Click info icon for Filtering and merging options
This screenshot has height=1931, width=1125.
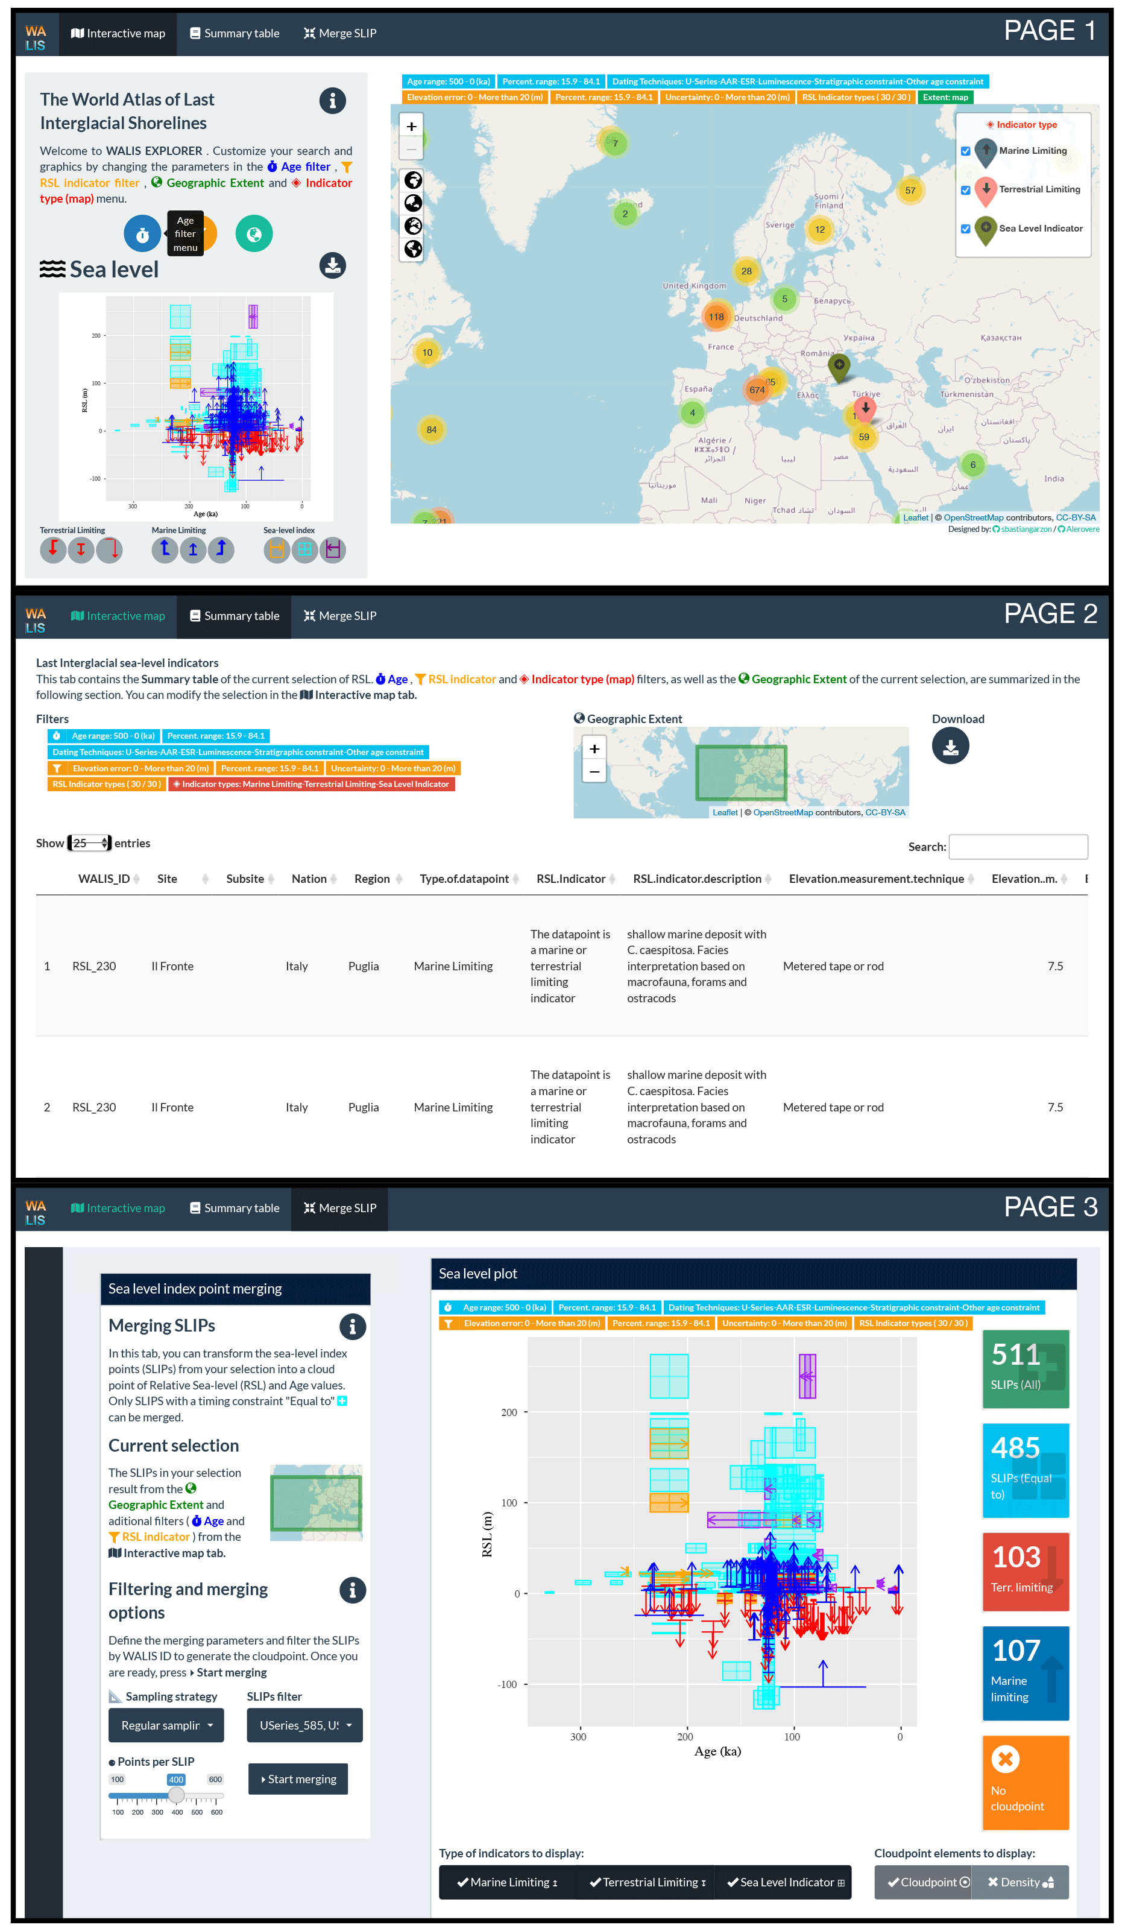click(352, 1591)
